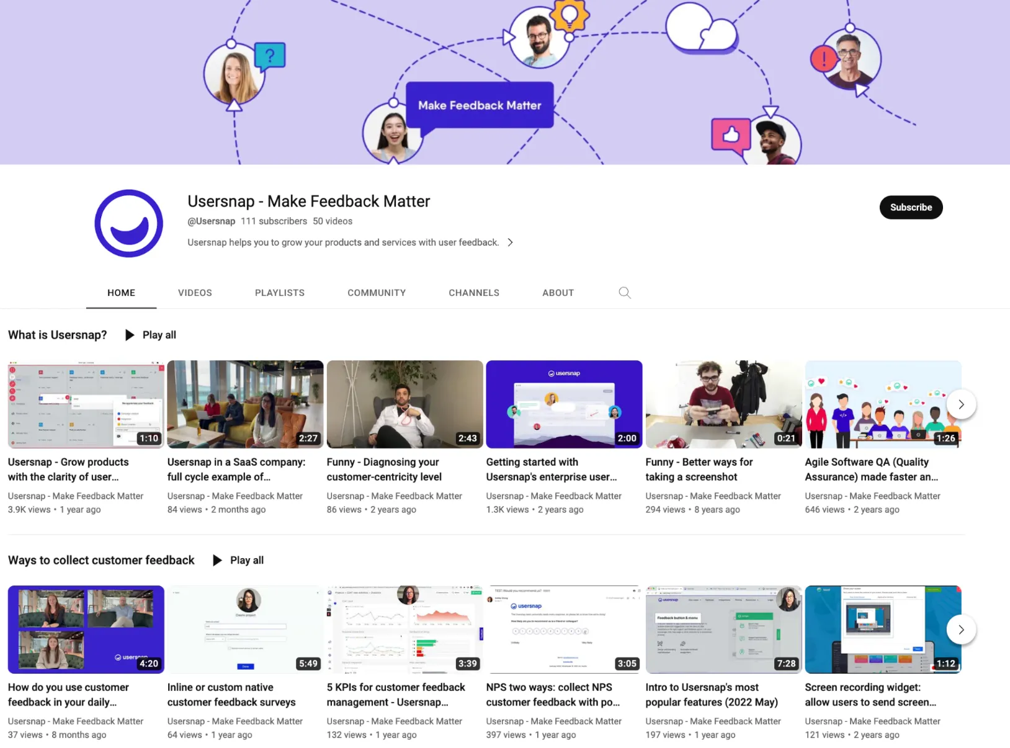Open thumbnail of Screen recording widget video
The image size is (1010, 748).
883,630
